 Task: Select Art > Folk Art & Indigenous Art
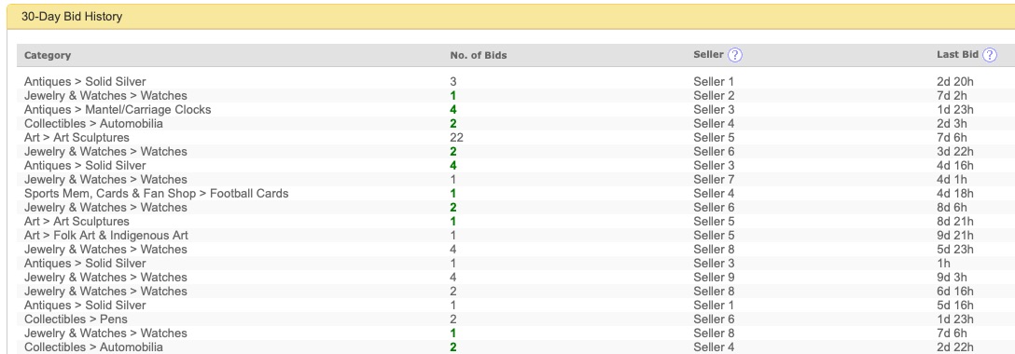106,236
